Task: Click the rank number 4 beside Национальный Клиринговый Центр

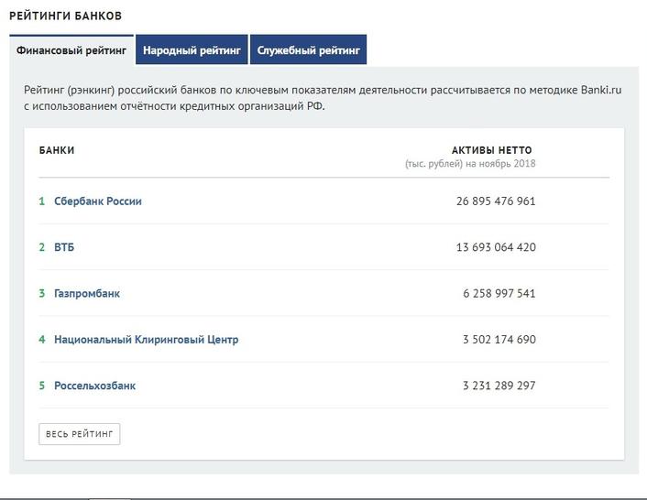Action: [x=41, y=340]
